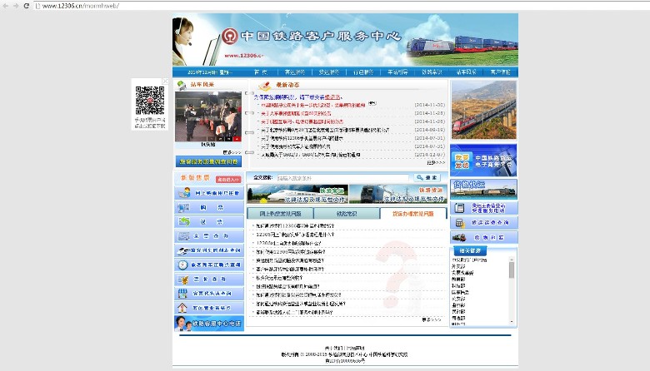This screenshot has height=371, width=650.
Task: Click the search button with magnifier
Action: pos(427,178)
